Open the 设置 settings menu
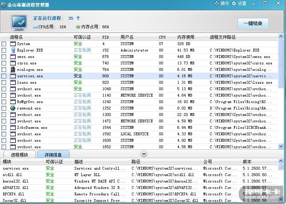 [x=239, y=4]
